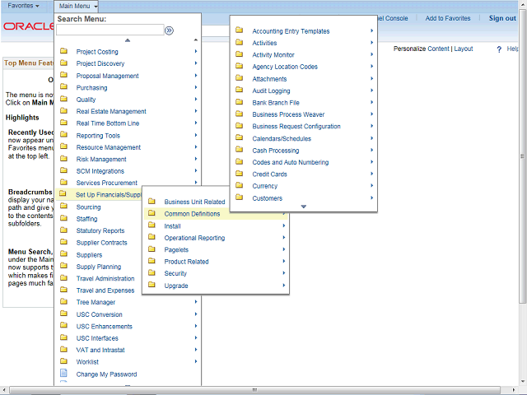Select Attachments menu item
Viewport: 527px width, 395px height.
tap(269, 79)
